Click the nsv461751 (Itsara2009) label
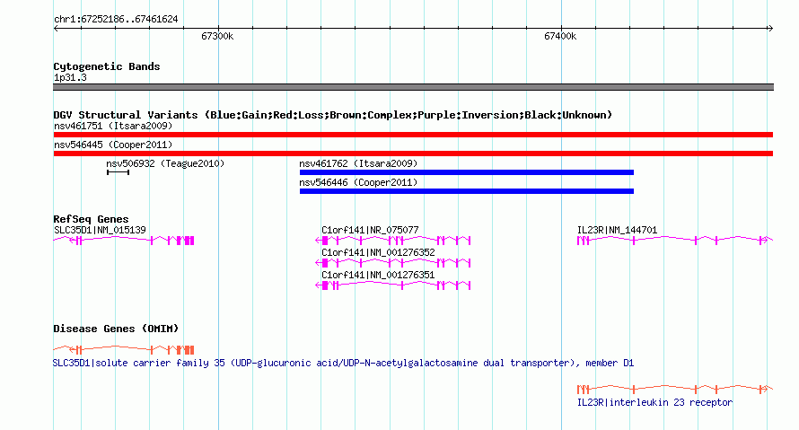This screenshot has height=430, width=799. (113, 126)
